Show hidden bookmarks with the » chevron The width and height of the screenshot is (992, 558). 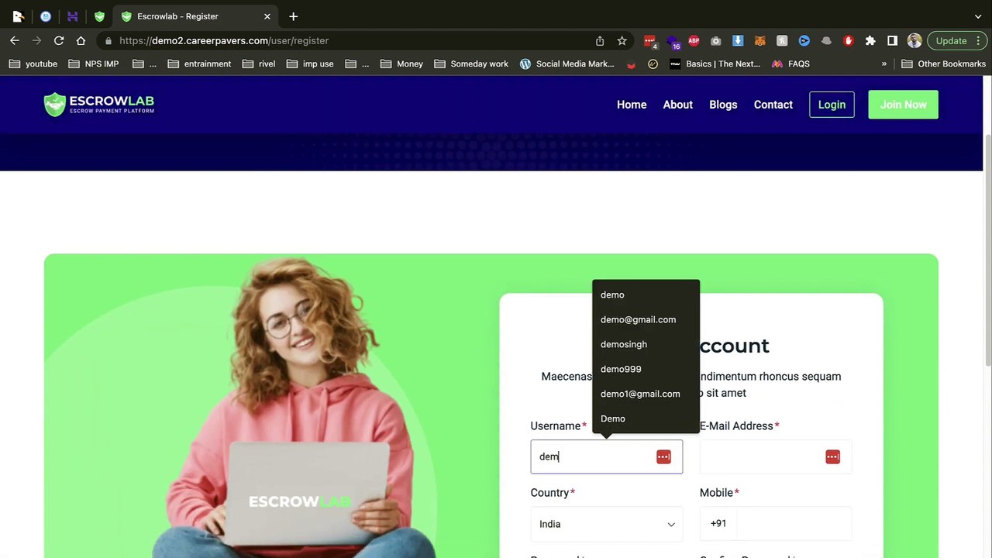click(x=884, y=64)
